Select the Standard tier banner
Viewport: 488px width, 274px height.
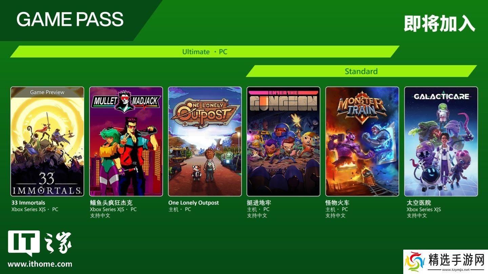tap(361, 71)
